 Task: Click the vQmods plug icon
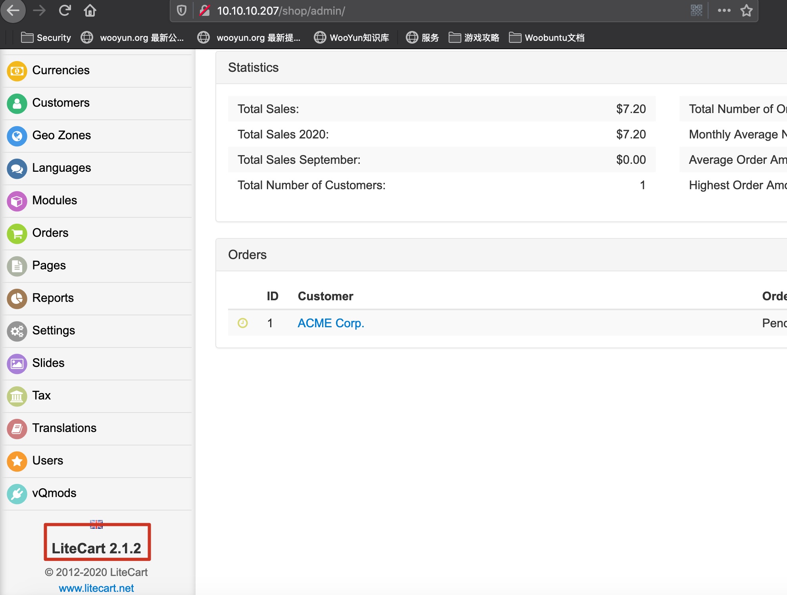(x=17, y=494)
